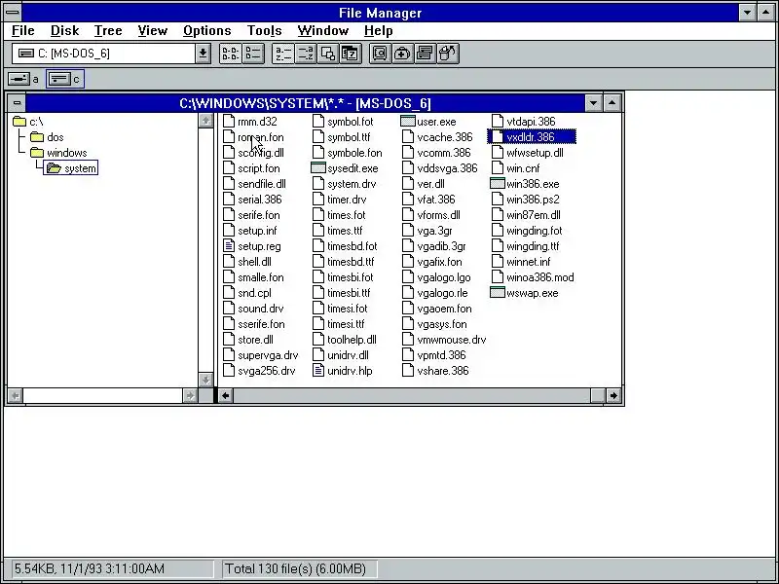Sort files by size toolbar button

coord(328,54)
